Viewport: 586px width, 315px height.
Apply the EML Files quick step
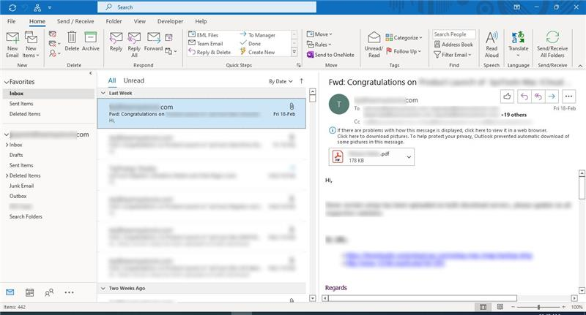[203, 34]
